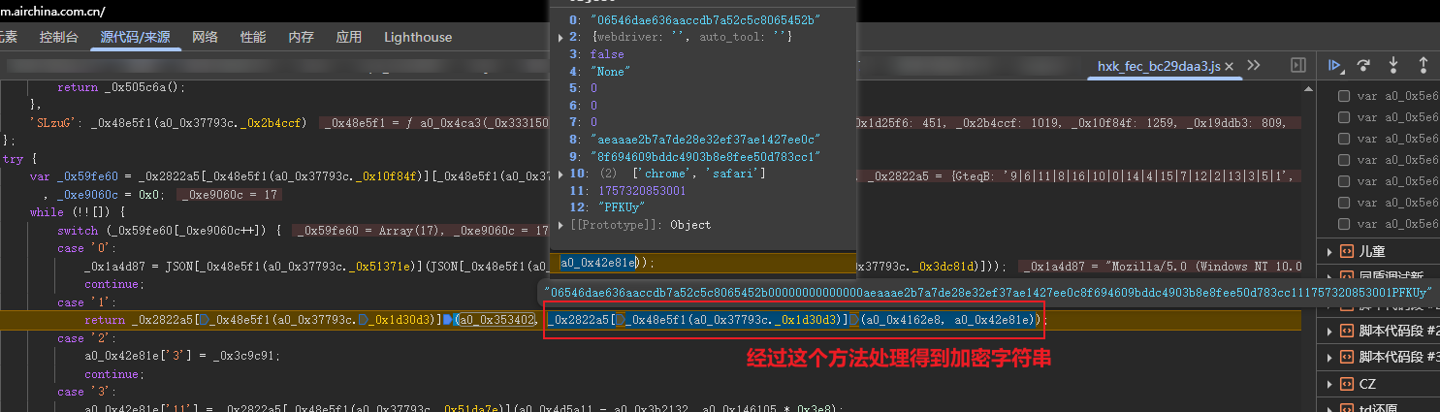Viewport: 1440px width, 412px height.
Task: Expand property 2 webdriver object
Action: [561, 37]
